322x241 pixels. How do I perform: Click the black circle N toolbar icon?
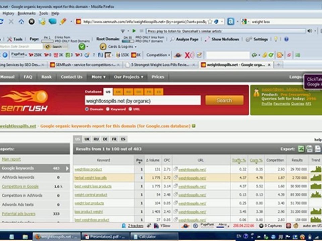coord(32,21)
